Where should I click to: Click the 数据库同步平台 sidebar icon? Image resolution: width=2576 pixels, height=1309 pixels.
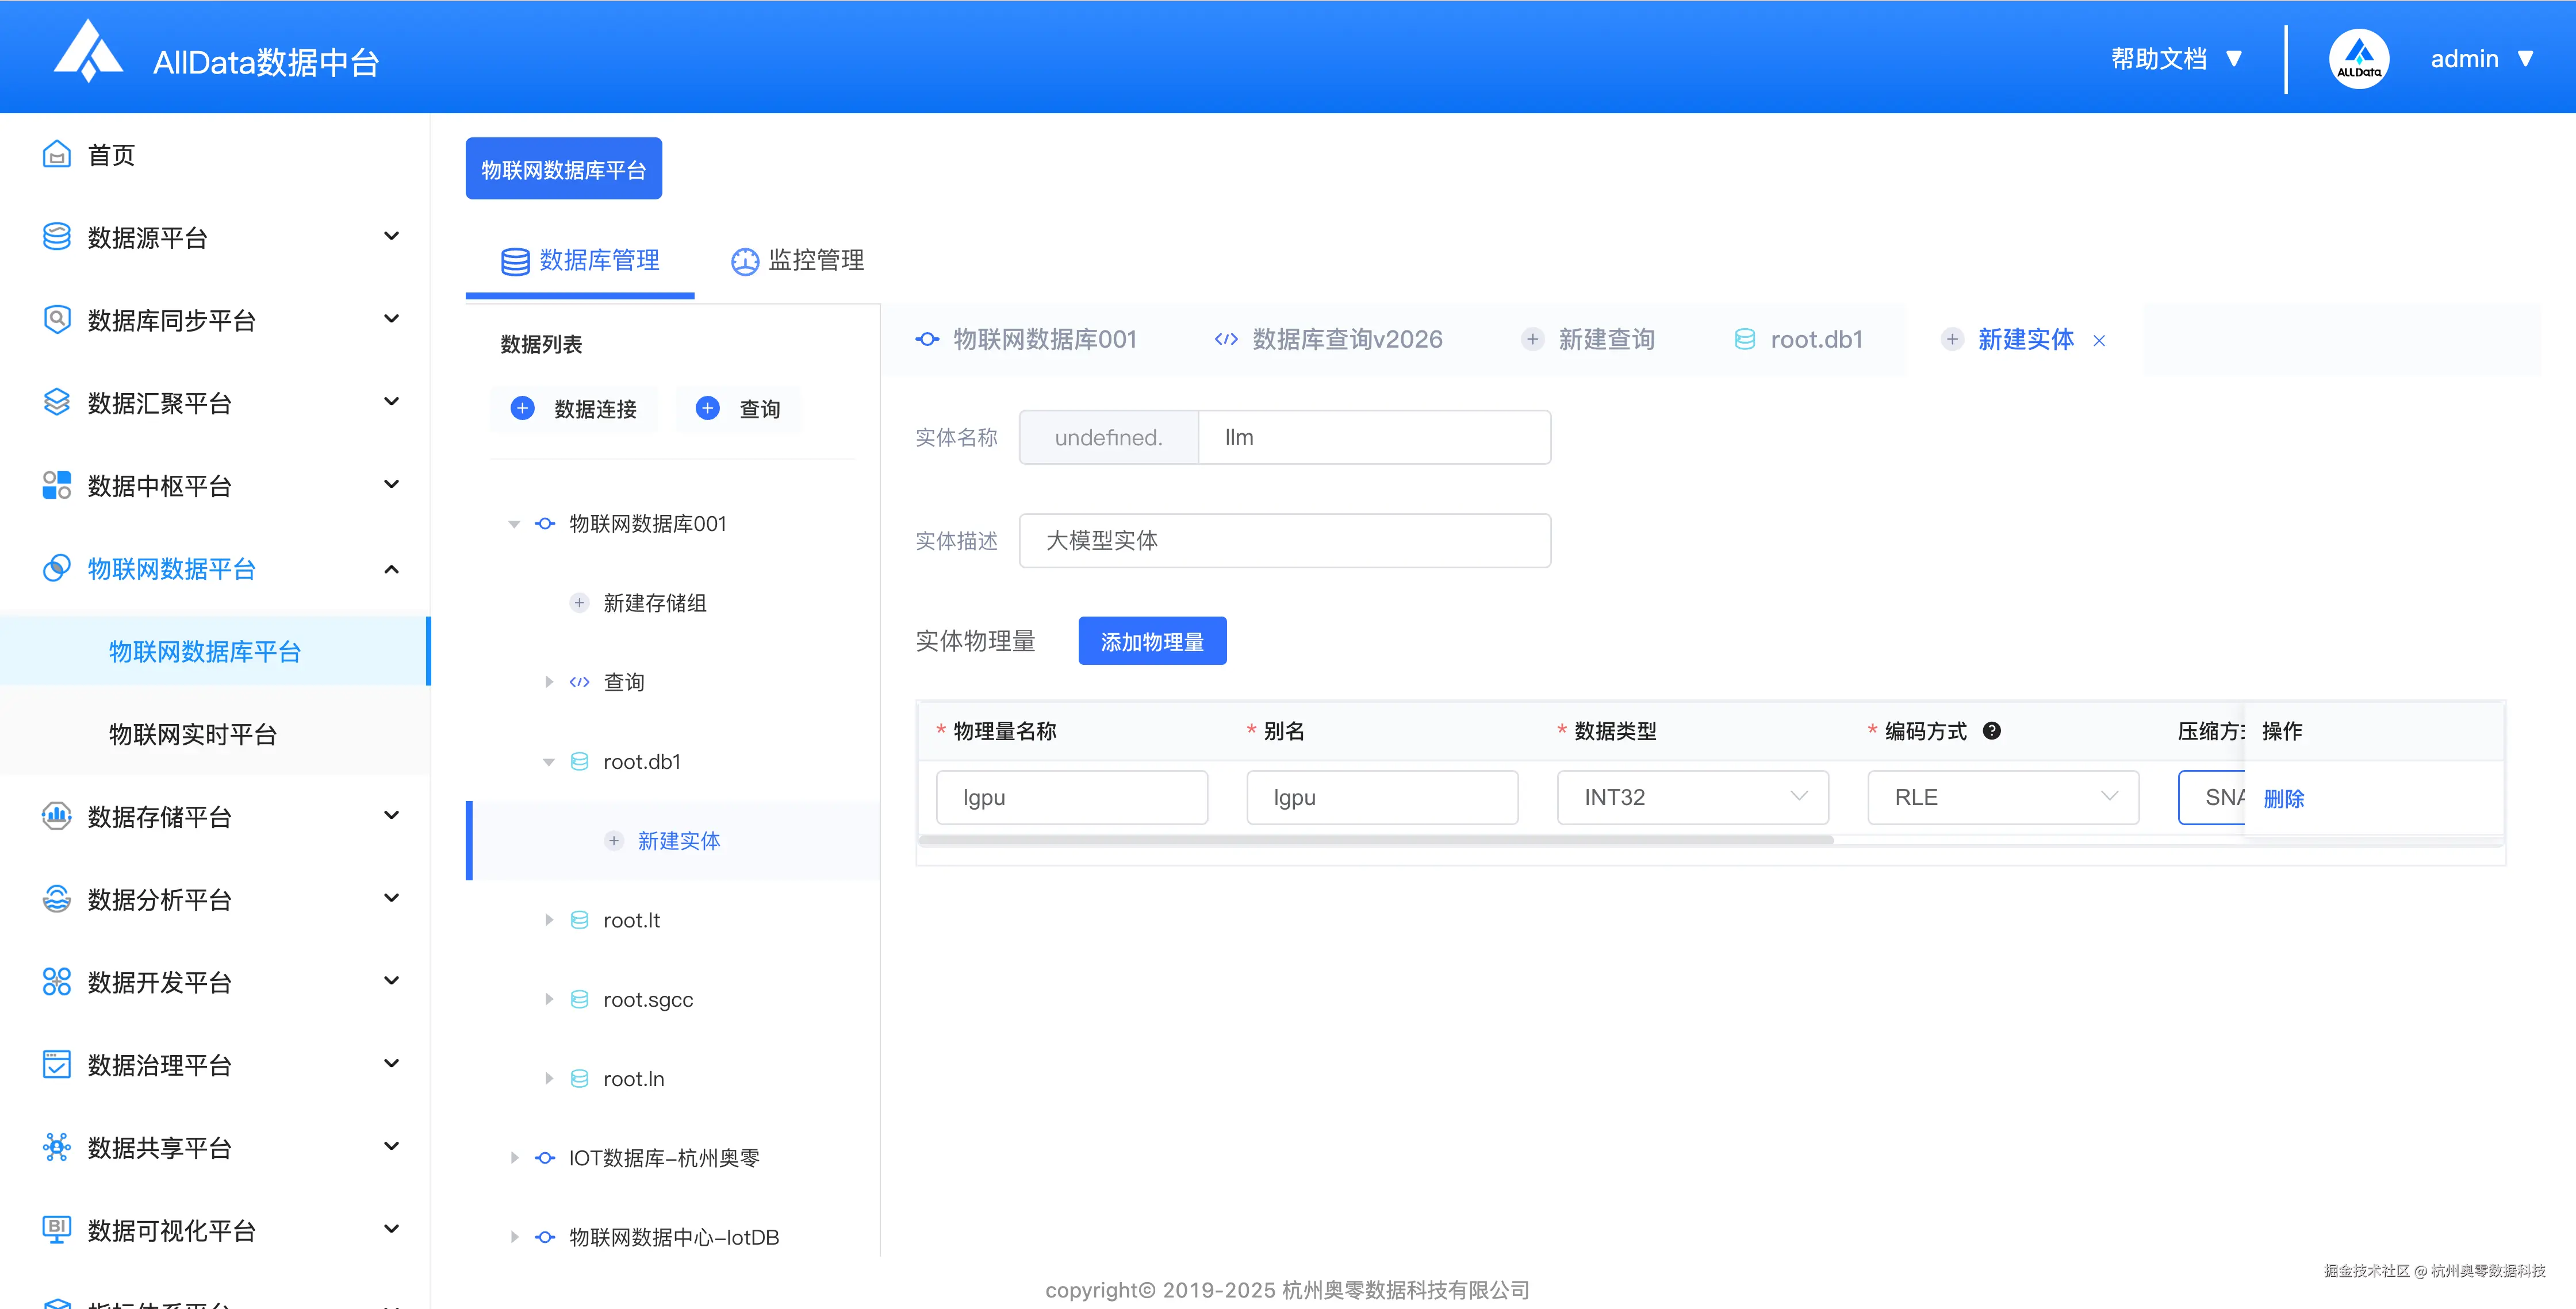point(57,319)
